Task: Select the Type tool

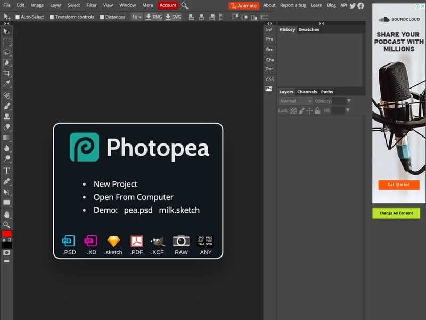Action: (x=6, y=171)
